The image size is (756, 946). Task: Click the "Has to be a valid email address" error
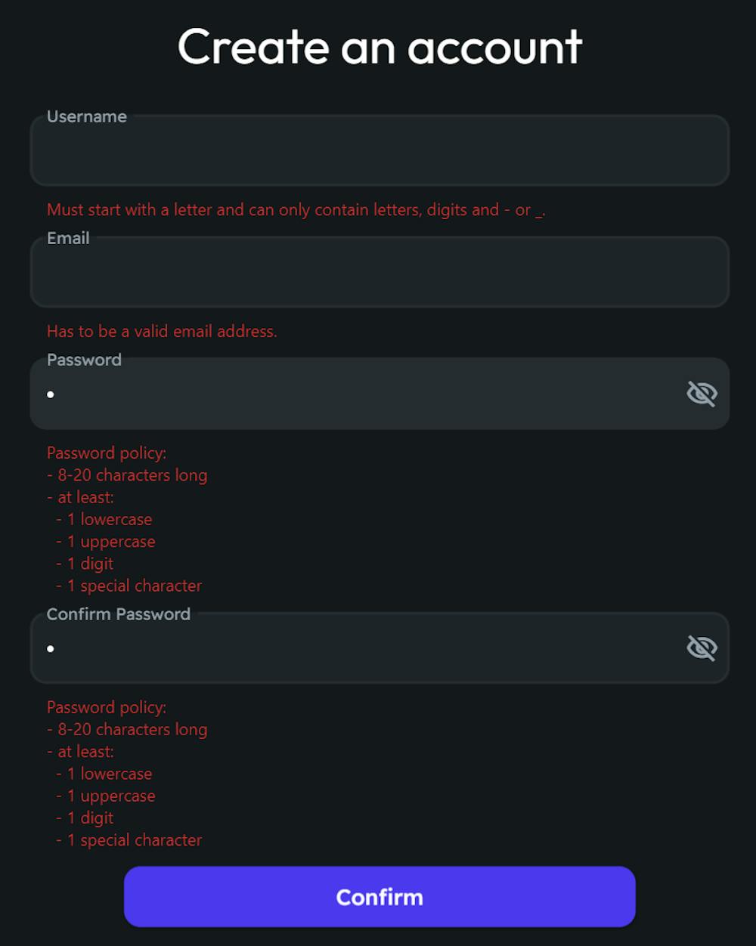(x=162, y=331)
